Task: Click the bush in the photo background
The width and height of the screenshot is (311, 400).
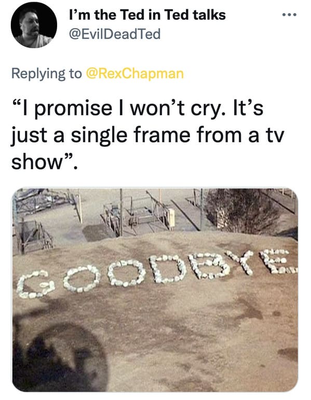Action: (241, 211)
